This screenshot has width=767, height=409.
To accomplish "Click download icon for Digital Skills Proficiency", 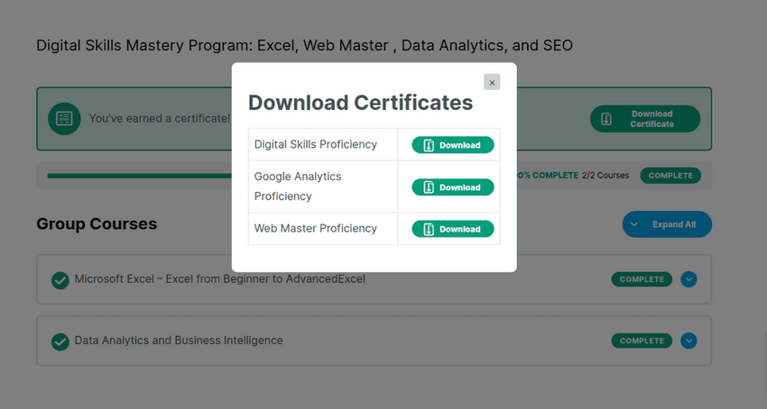I will point(430,145).
